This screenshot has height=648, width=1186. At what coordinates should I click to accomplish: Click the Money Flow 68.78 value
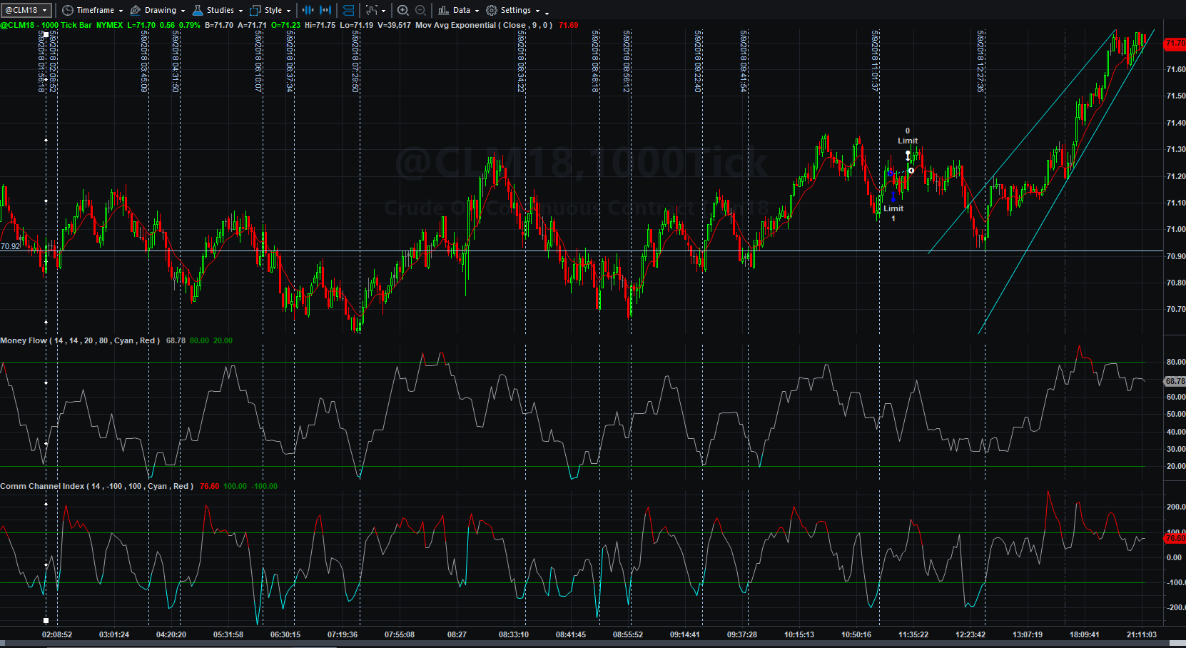tap(176, 340)
